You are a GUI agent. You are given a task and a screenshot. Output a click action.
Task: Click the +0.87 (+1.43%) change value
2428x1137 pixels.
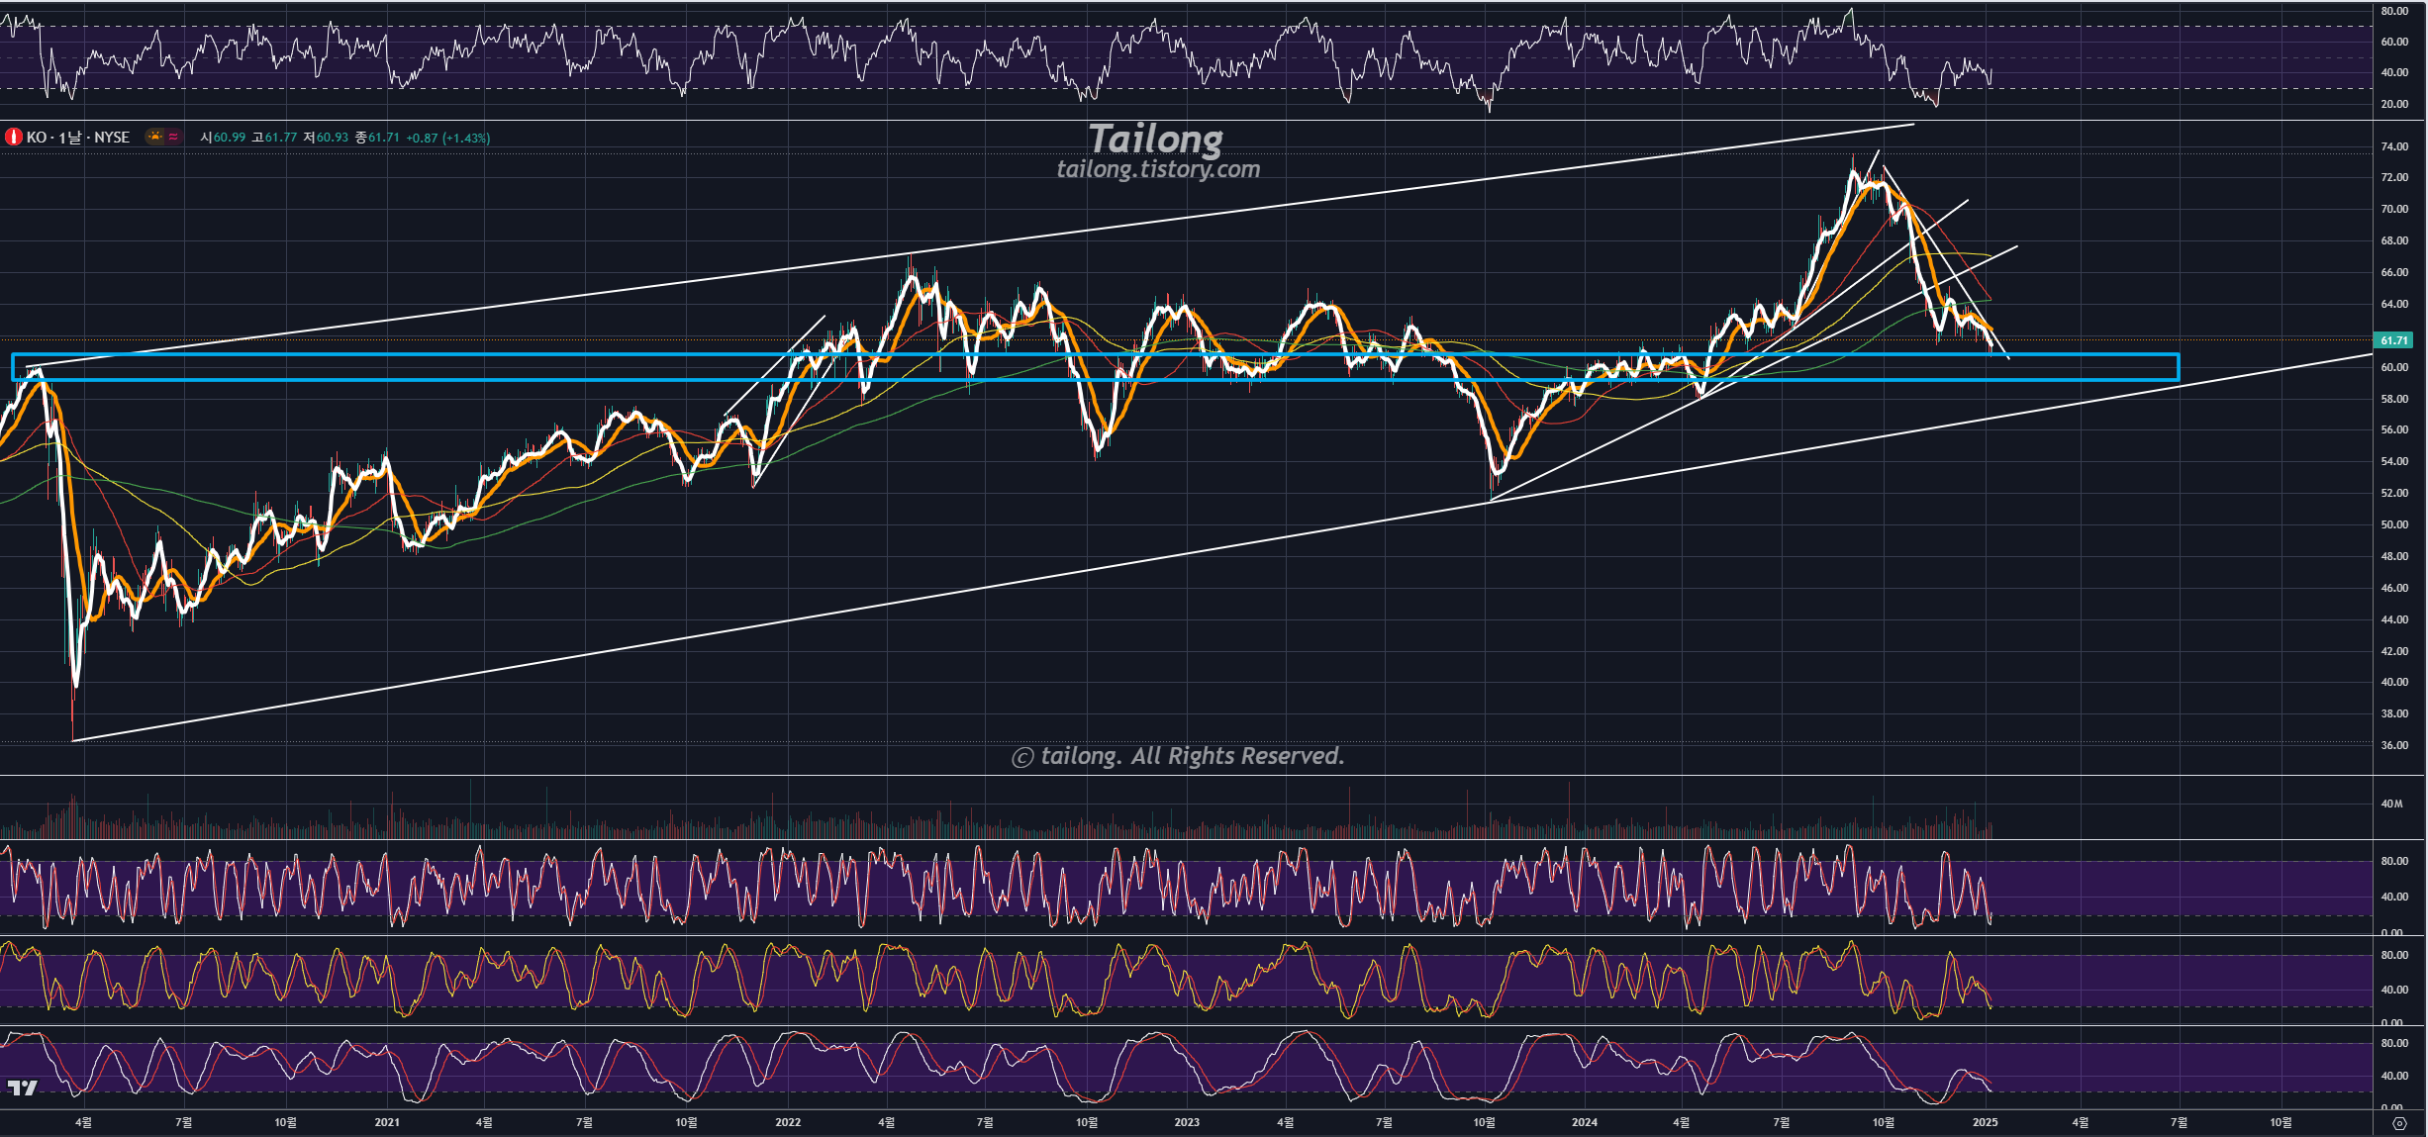447,138
